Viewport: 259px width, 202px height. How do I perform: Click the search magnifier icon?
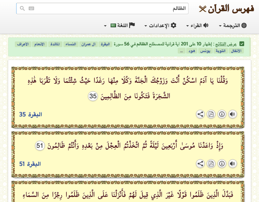click(x=22, y=9)
